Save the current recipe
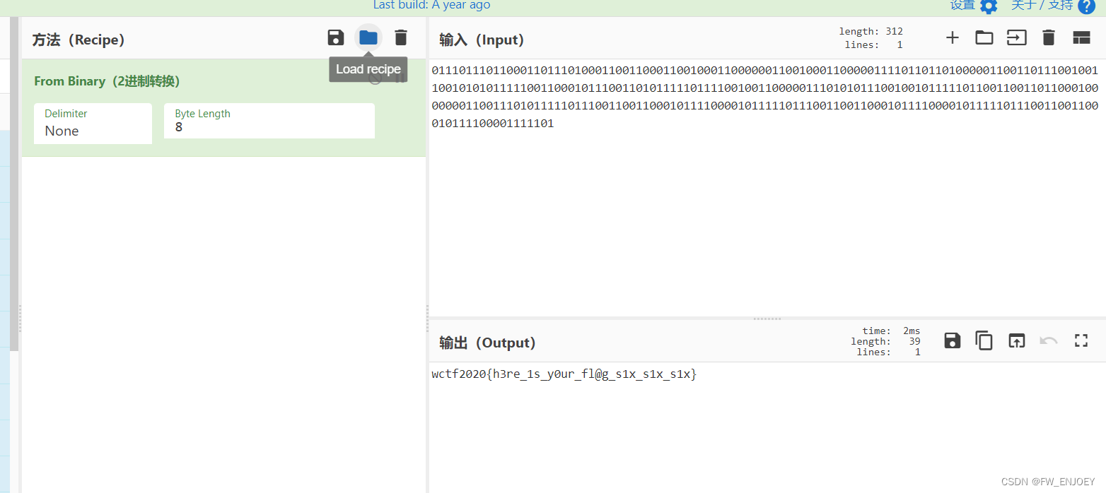This screenshot has width=1106, height=493. tap(336, 37)
